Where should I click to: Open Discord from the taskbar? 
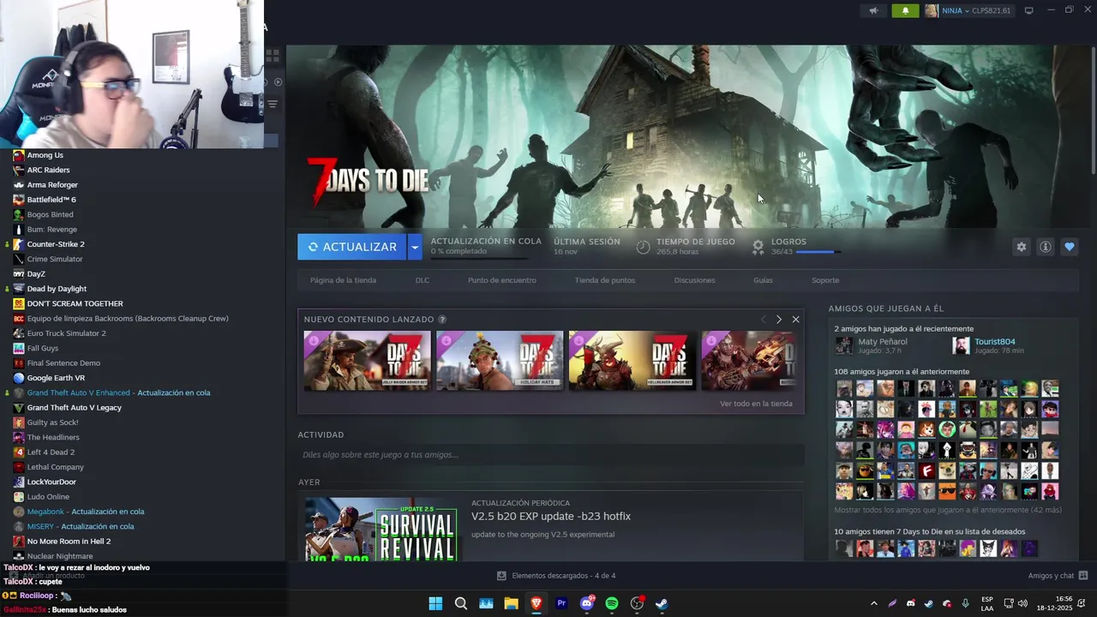[x=587, y=603]
